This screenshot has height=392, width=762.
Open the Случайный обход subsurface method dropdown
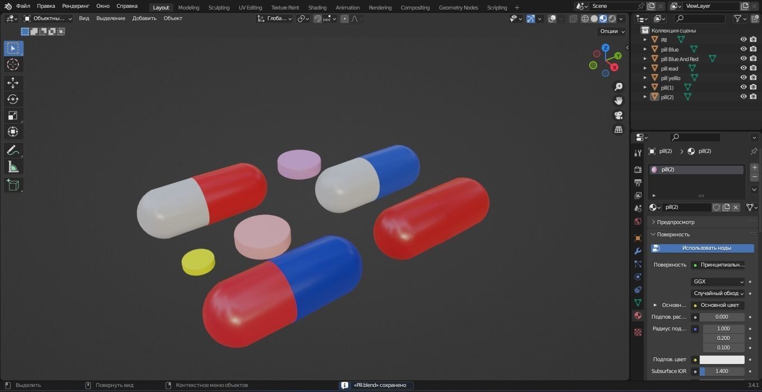click(x=718, y=293)
